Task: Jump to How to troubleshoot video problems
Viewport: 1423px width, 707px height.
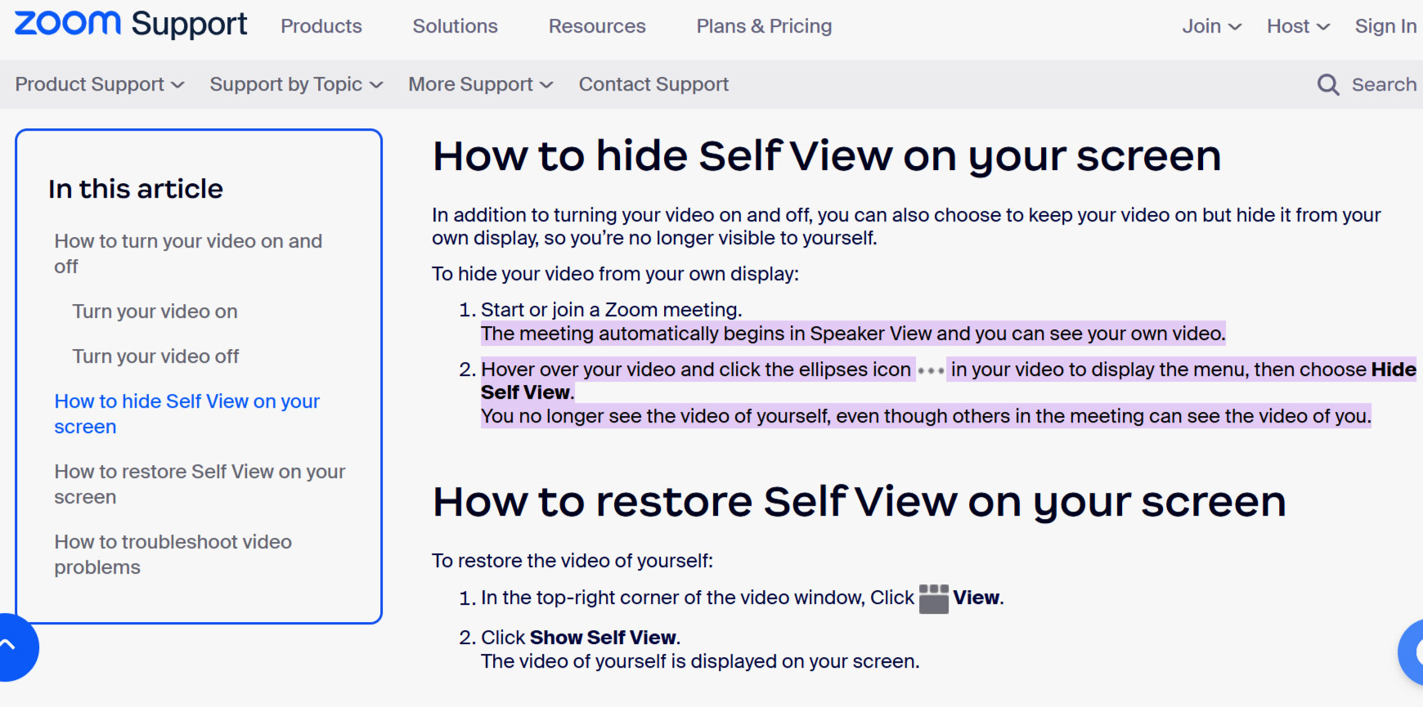Action: point(173,554)
